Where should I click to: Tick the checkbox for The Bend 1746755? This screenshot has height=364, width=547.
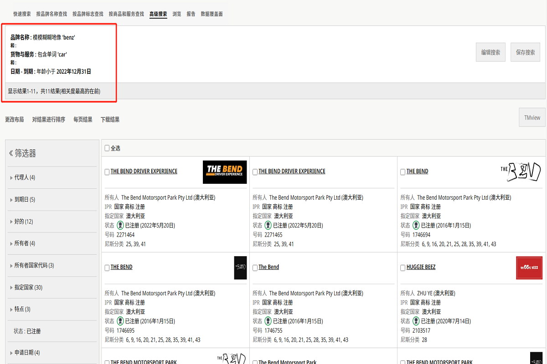255,268
